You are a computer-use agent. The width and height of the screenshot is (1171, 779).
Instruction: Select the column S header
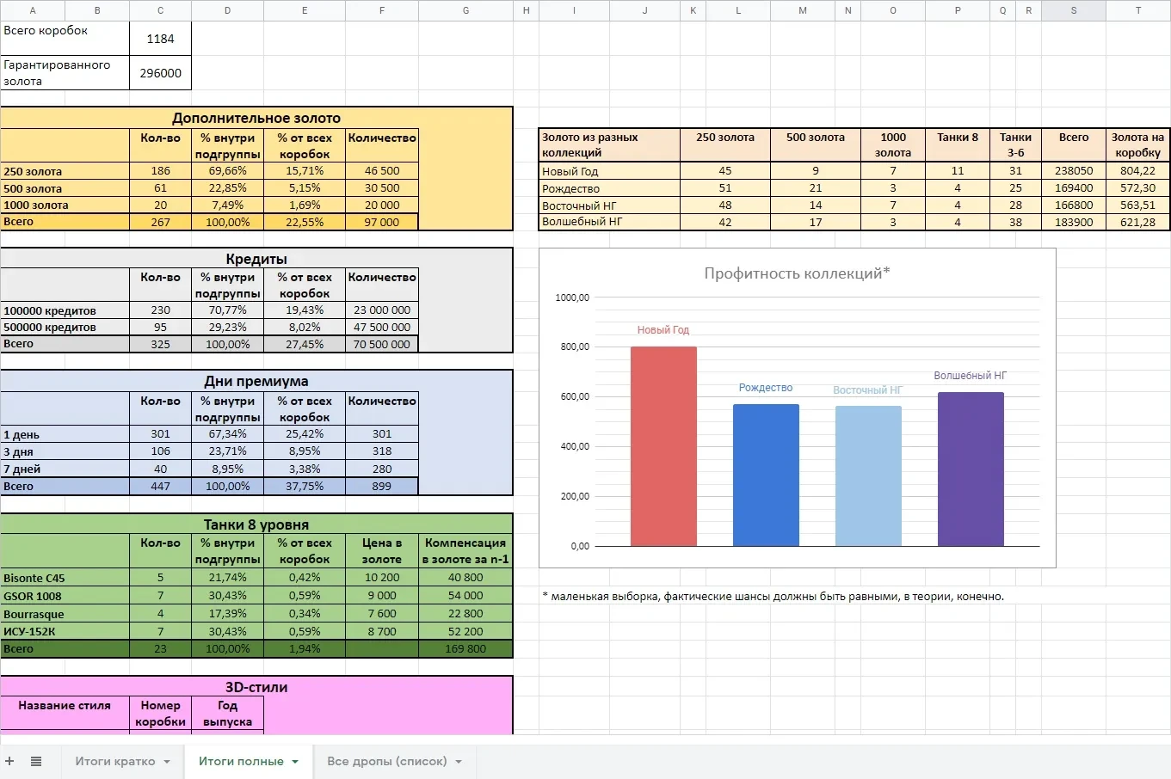click(1073, 10)
